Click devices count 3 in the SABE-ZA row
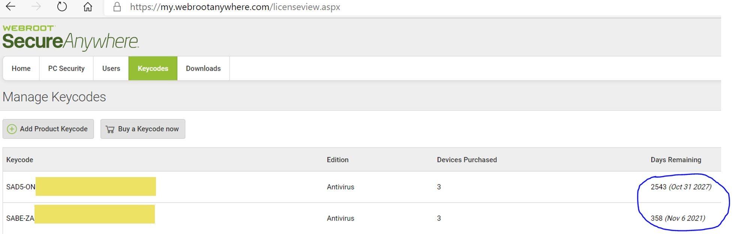 [439, 218]
